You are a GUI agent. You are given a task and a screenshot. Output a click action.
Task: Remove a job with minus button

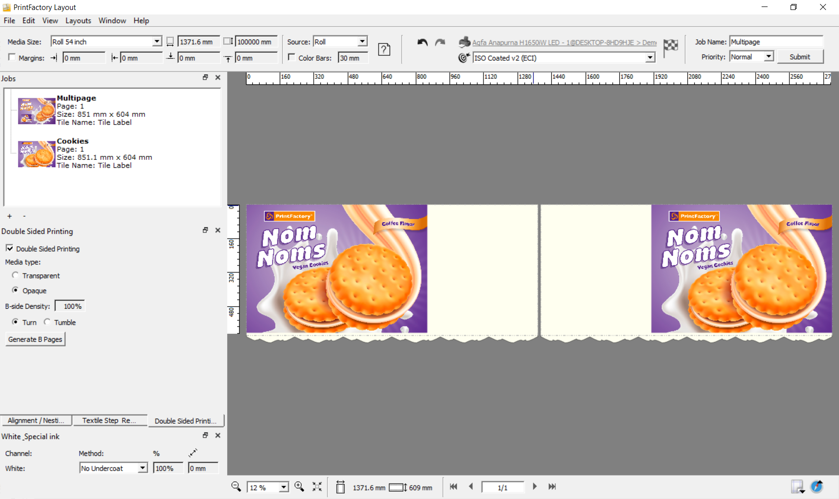coord(24,216)
